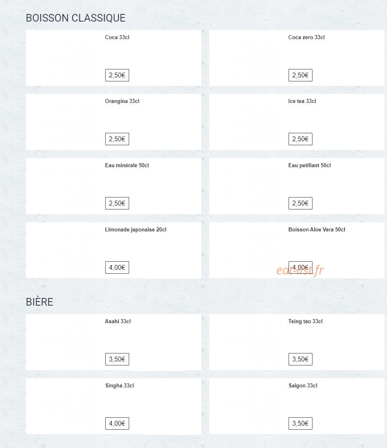Click the Boisson Aloe Vera 4,00€ price

[300, 267]
